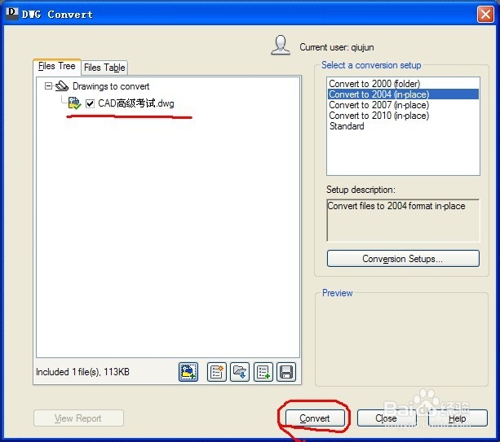
Task: Click the Current user: qiujun text
Action: 337,47
